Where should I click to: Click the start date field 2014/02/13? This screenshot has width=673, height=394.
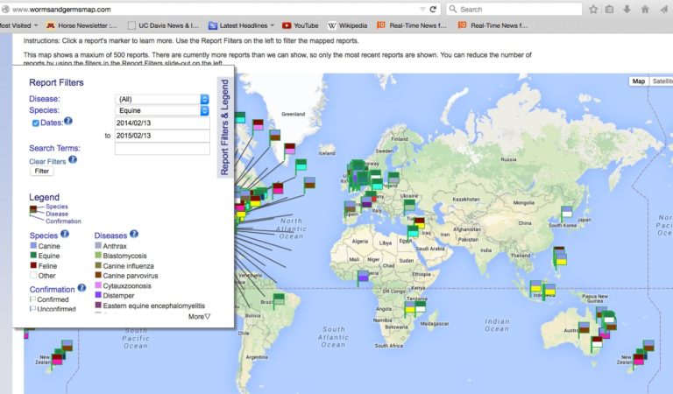[162, 123]
